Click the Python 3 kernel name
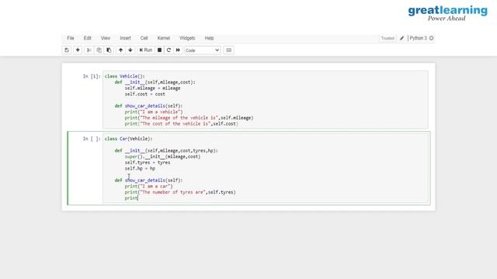Image resolution: width=497 pixels, height=279 pixels. pyautogui.click(x=418, y=38)
